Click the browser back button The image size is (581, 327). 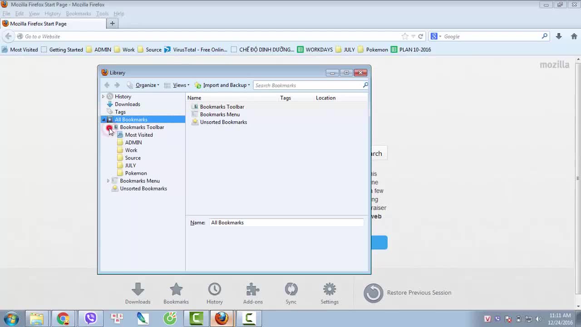point(8,36)
